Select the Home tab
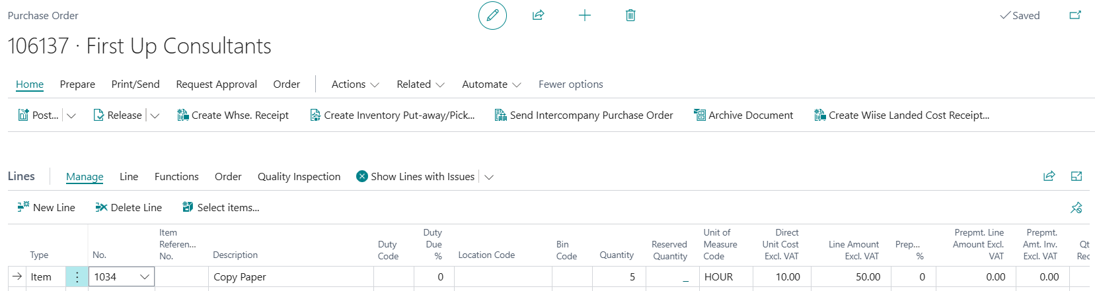This screenshot has height=291, width=1095. (30, 84)
